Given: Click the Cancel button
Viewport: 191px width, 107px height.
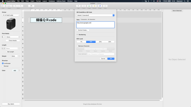Looking at the screenshot, I should [x=103, y=59].
